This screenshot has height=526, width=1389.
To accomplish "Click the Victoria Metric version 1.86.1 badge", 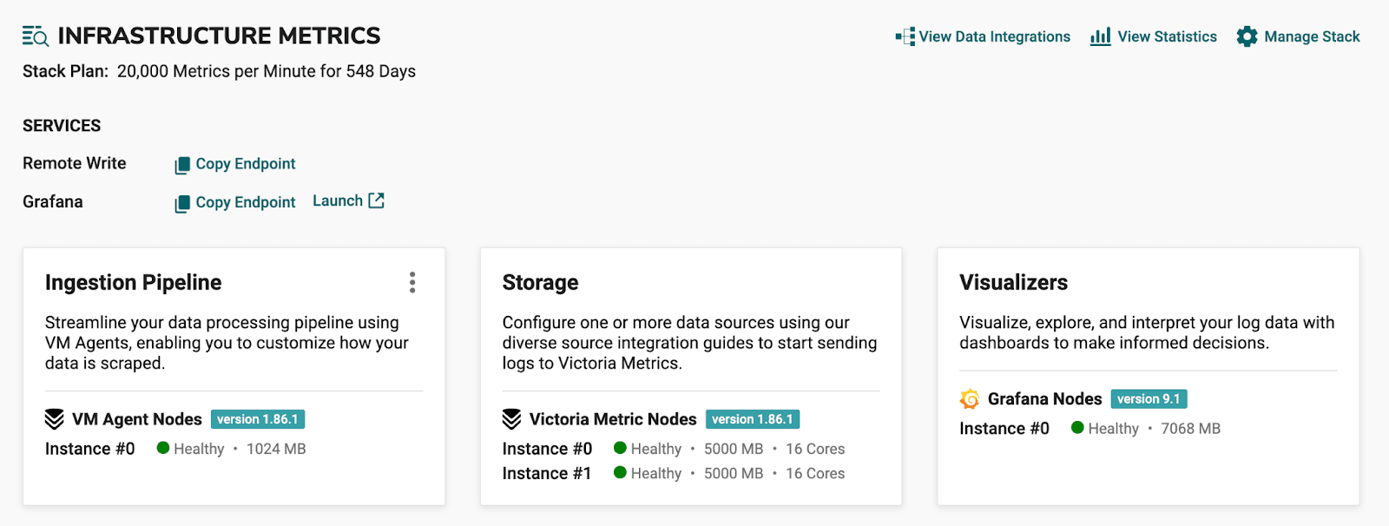I will click(x=753, y=419).
